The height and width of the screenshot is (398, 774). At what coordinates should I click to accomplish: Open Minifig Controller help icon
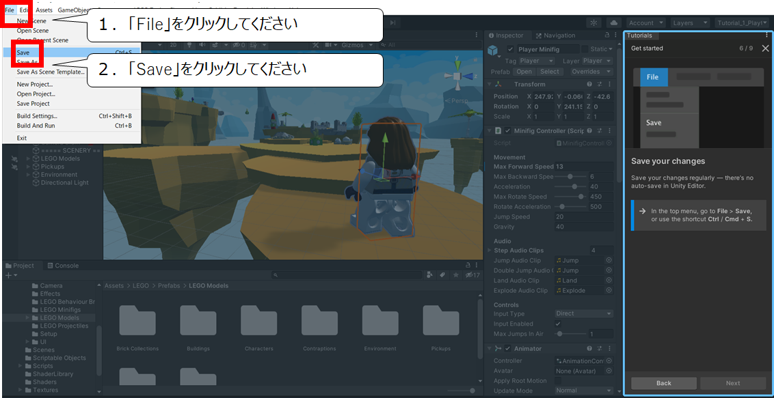pyautogui.click(x=589, y=130)
